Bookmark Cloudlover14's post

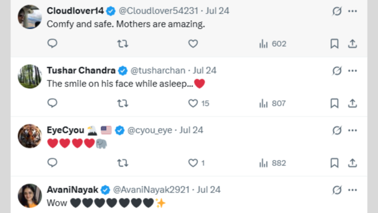pos(335,44)
